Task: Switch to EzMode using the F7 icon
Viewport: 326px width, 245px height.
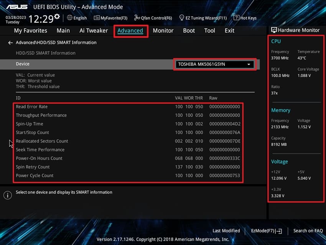Action: (266, 231)
